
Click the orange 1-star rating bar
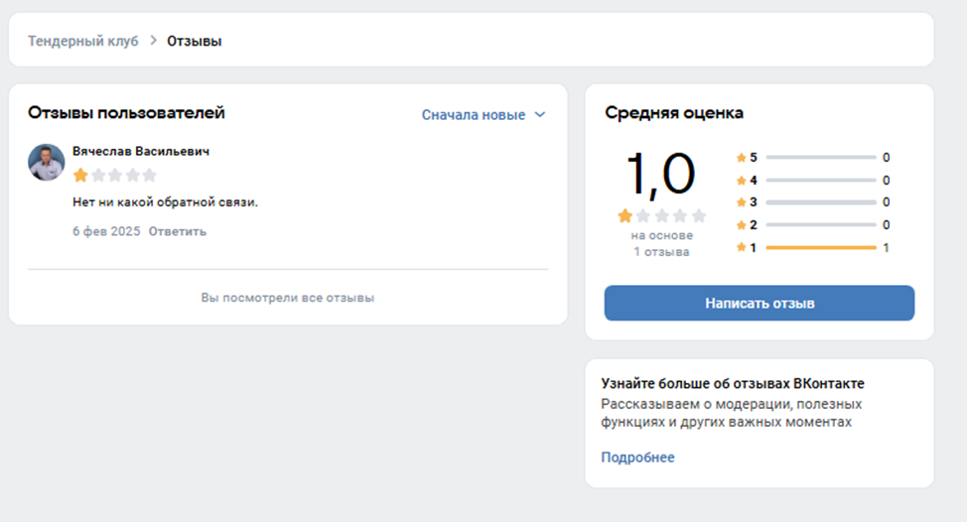821,247
